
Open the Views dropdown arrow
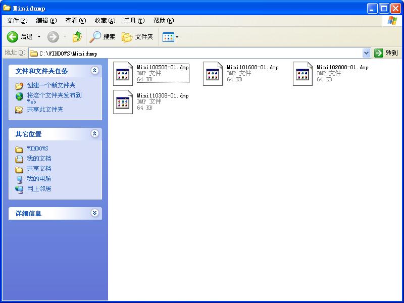(x=177, y=37)
